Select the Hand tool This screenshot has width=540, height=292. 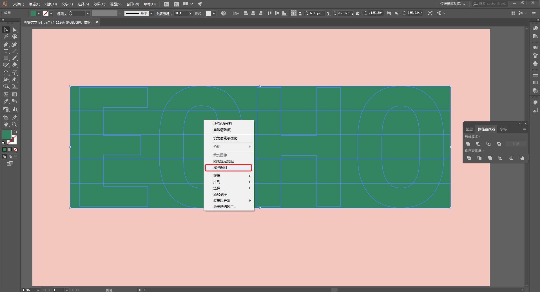click(6, 124)
